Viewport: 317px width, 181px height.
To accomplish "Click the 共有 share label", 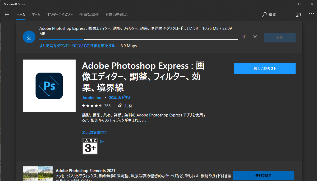I will click(128, 106).
